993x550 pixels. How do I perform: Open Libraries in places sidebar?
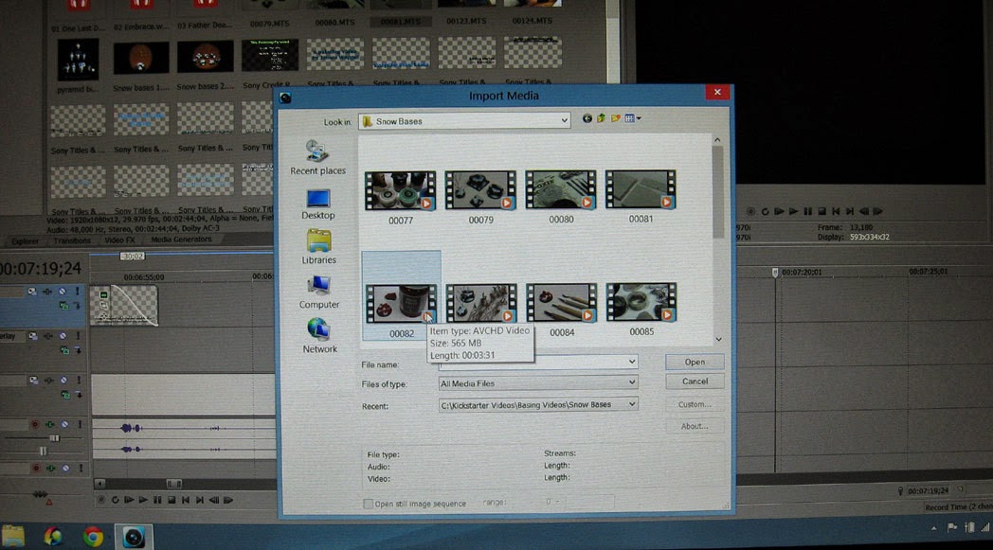[x=318, y=248]
